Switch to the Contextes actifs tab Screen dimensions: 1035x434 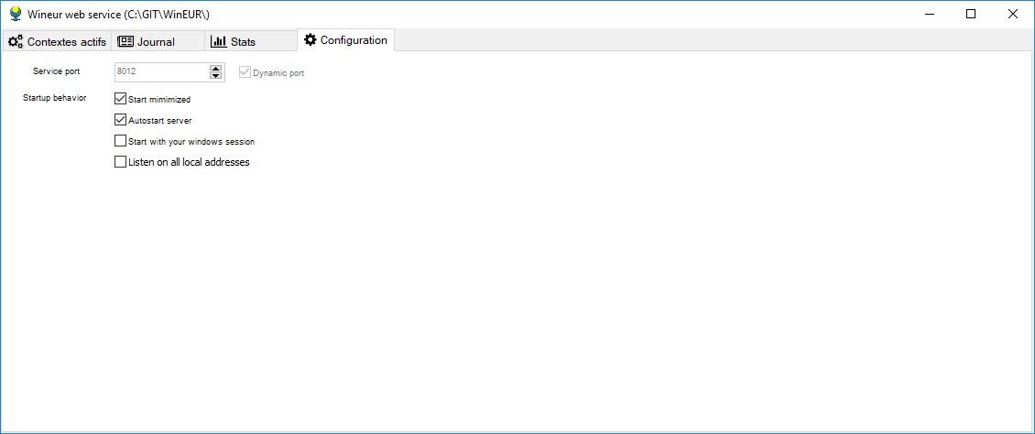pyautogui.click(x=57, y=41)
